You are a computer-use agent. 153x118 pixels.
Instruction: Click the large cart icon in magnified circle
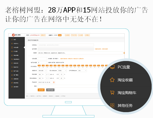(112, 92)
